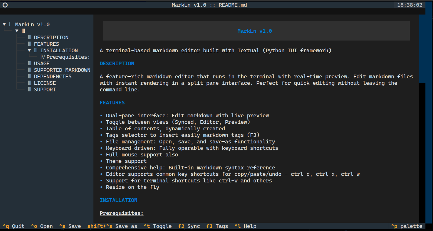433x231 pixels.
Task: Select DESCRIPTION in table of contents
Action: click(51, 38)
